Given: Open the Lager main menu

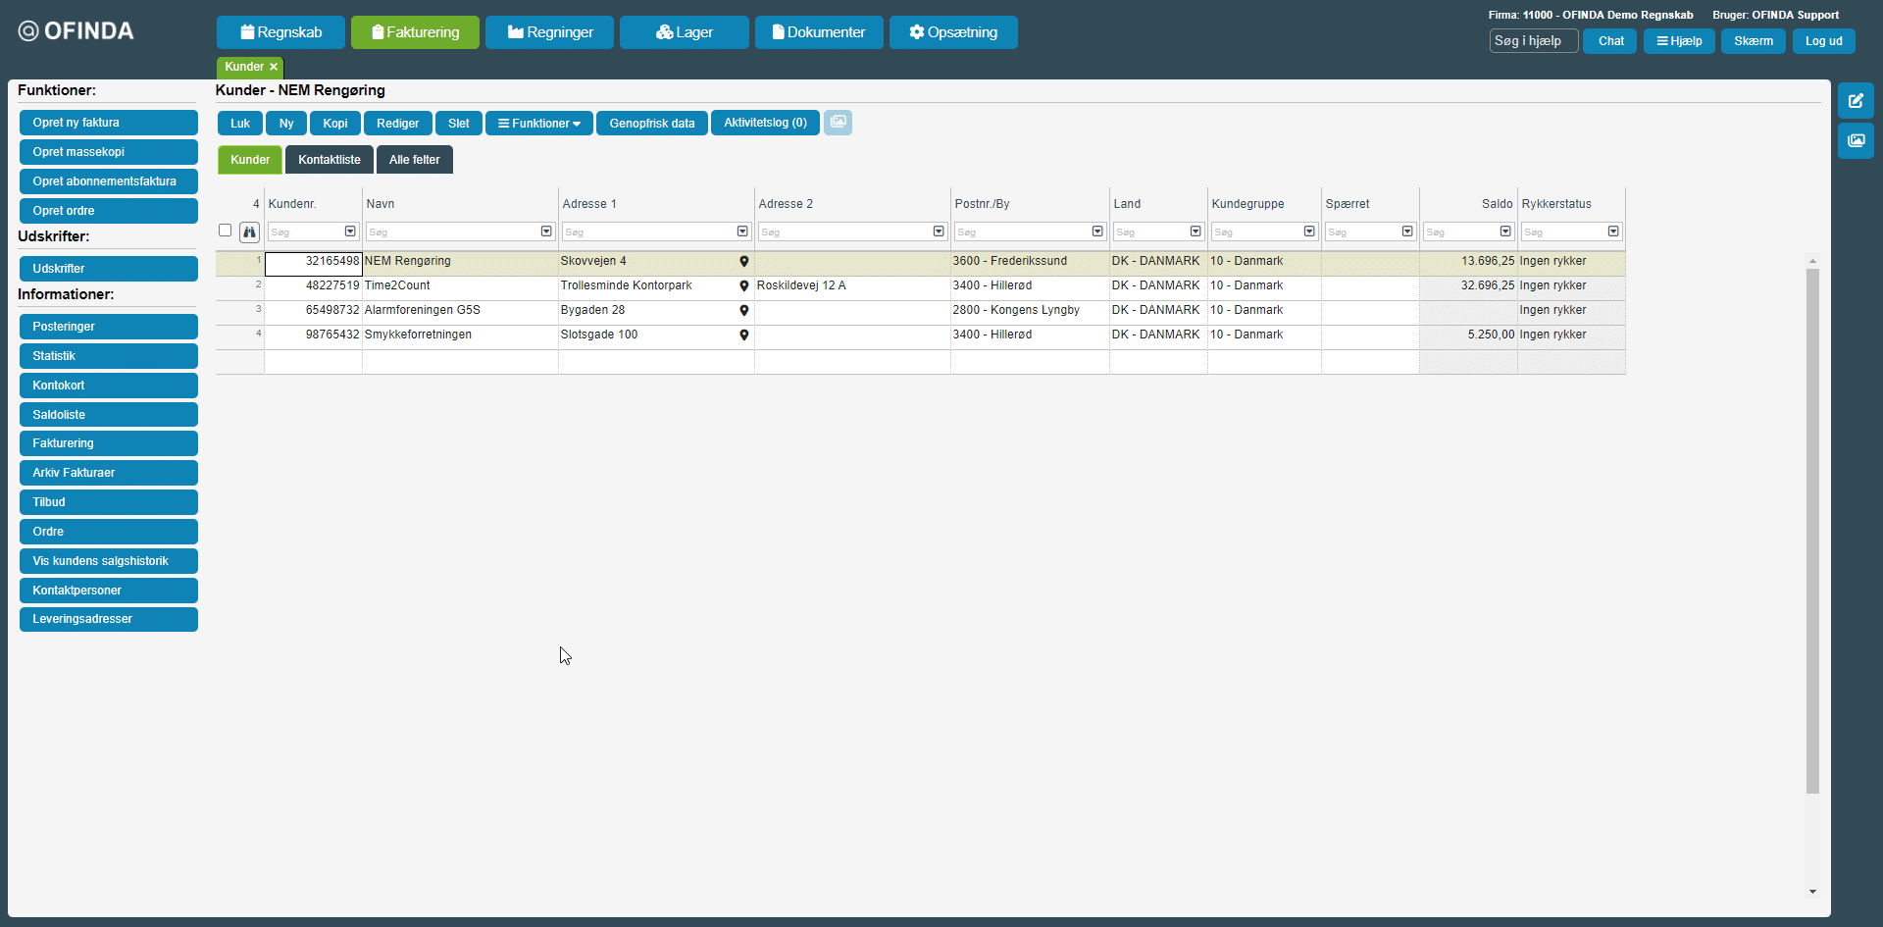Looking at the screenshot, I should point(684,32).
